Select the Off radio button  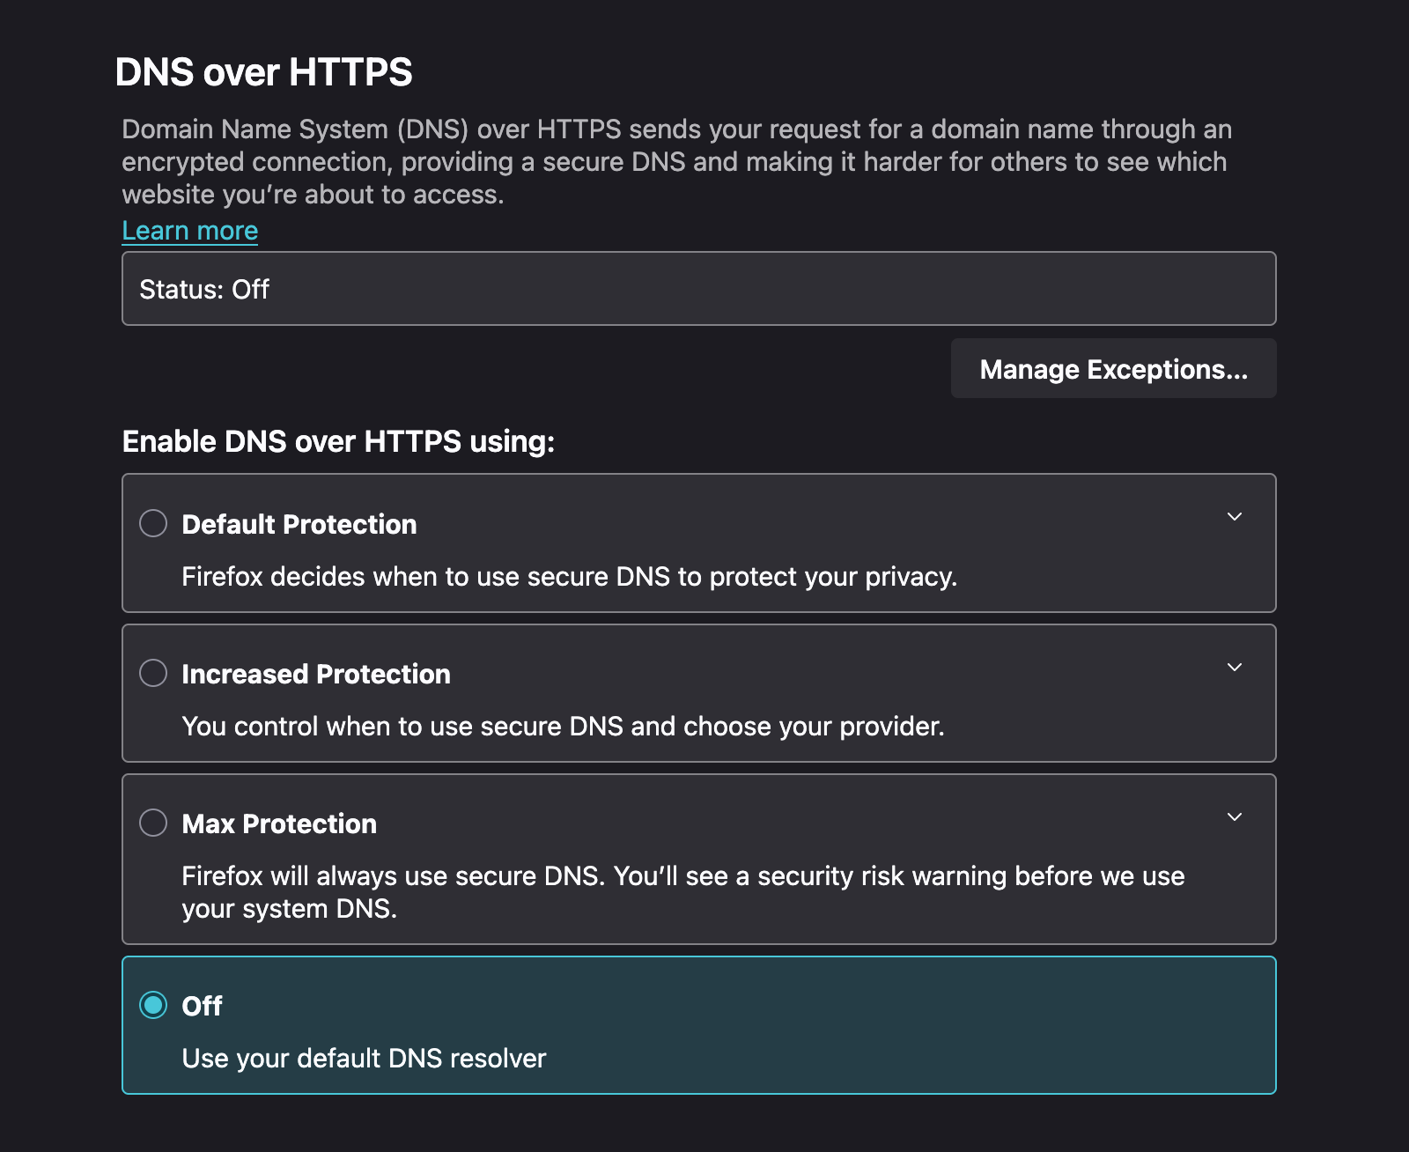[153, 1005]
